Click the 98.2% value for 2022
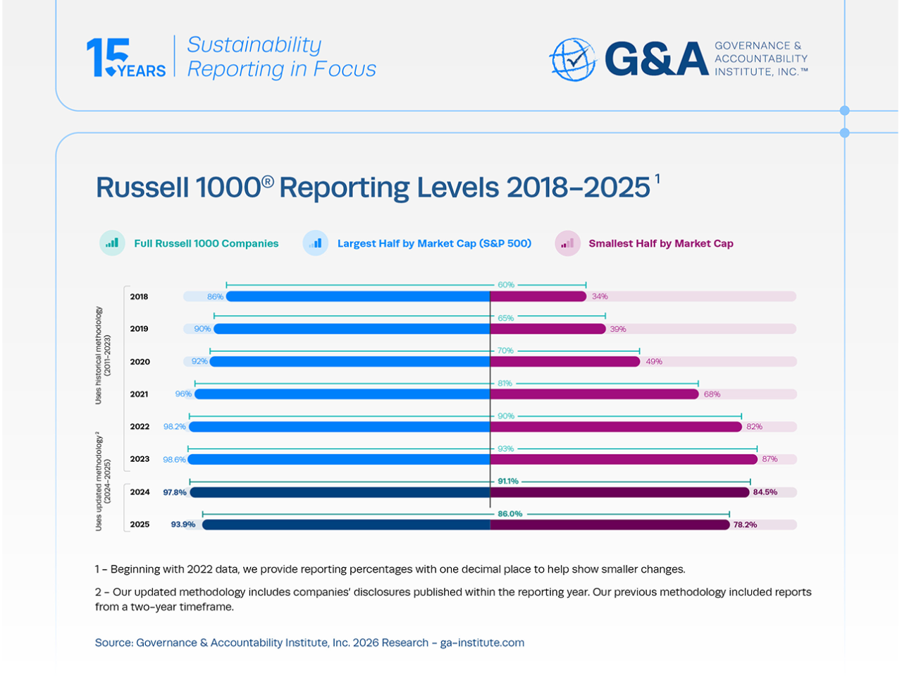Screen dimensions: 902x677 pyautogui.click(x=175, y=427)
